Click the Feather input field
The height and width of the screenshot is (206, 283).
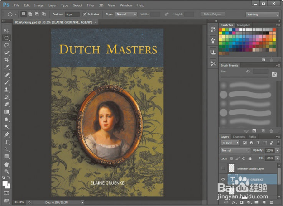(72, 14)
